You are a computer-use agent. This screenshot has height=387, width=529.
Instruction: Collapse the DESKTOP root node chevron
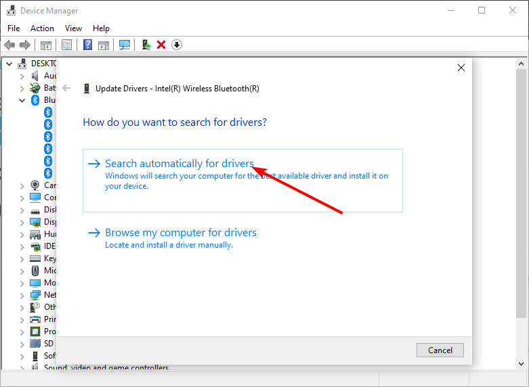(9, 64)
